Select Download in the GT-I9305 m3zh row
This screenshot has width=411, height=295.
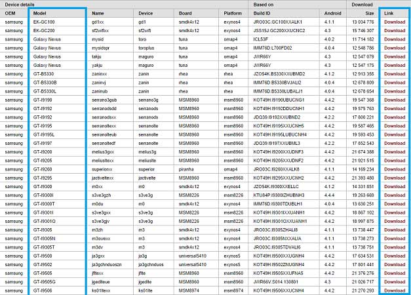[x=395, y=230]
